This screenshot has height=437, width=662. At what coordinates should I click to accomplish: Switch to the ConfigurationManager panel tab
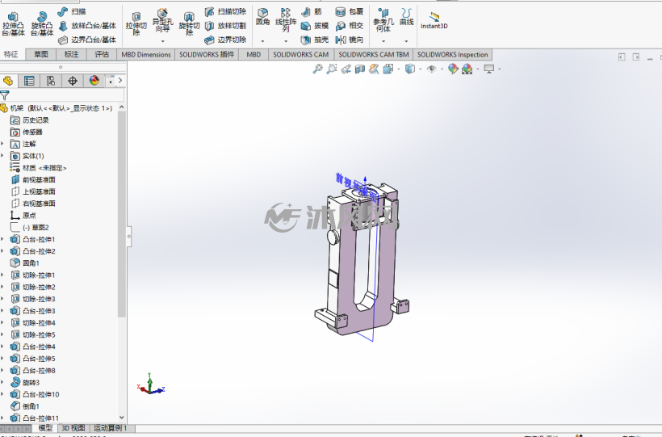click(51, 81)
